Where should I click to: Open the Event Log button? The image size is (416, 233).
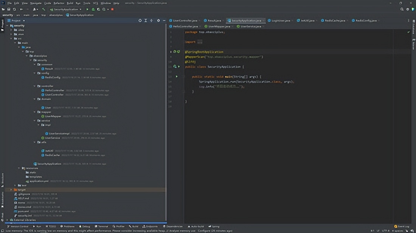click(402, 226)
